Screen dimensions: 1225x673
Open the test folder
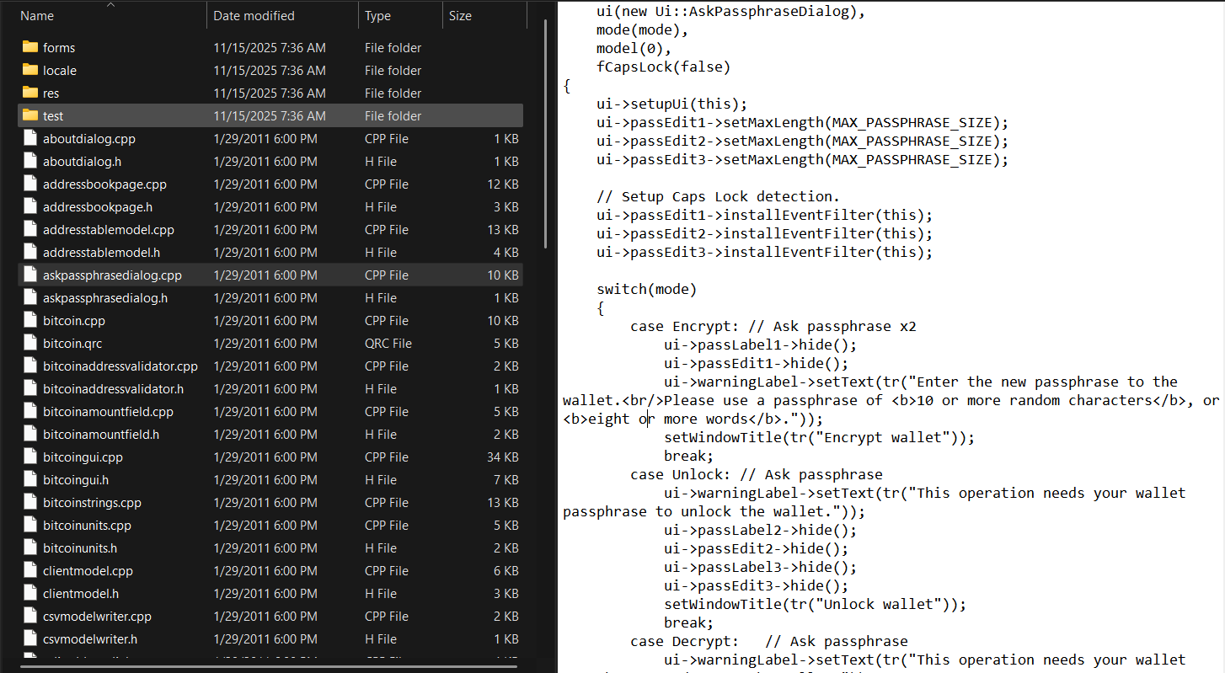[x=52, y=115]
